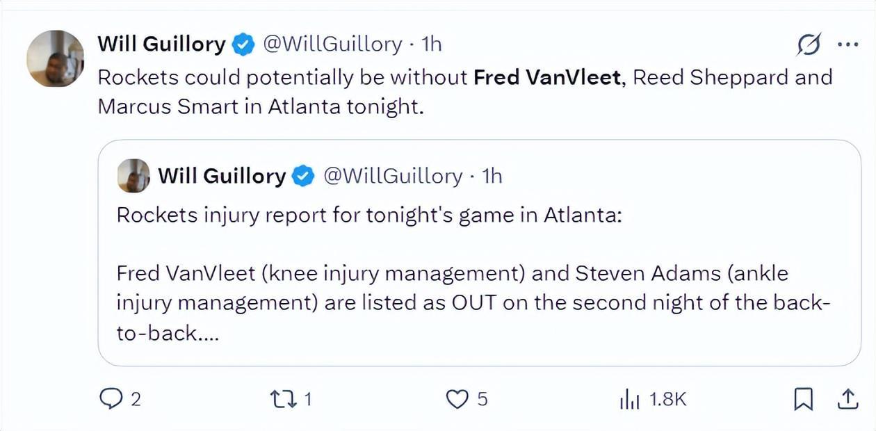Open the quoted Rockets injury report tweet
Image resolution: width=876 pixels, height=431 pixels.
pyautogui.click(x=480, y=253)
